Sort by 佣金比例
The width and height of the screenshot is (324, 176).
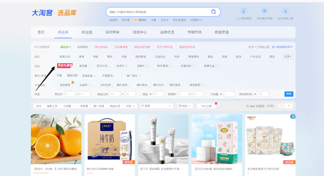point(115,106)
